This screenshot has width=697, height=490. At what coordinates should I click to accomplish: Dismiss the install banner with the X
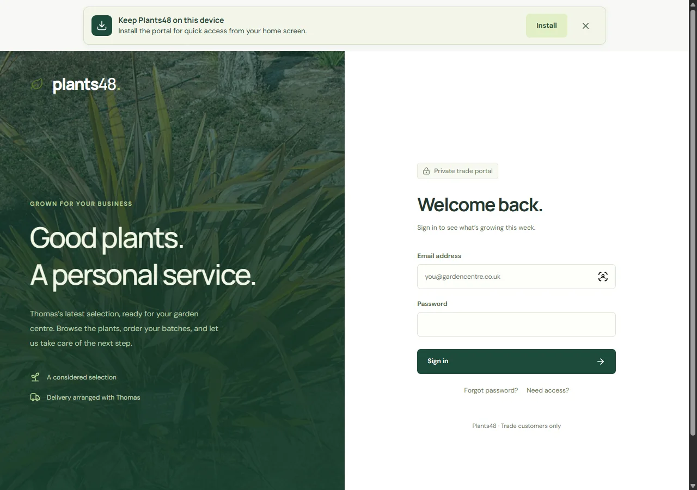point(585,26)
